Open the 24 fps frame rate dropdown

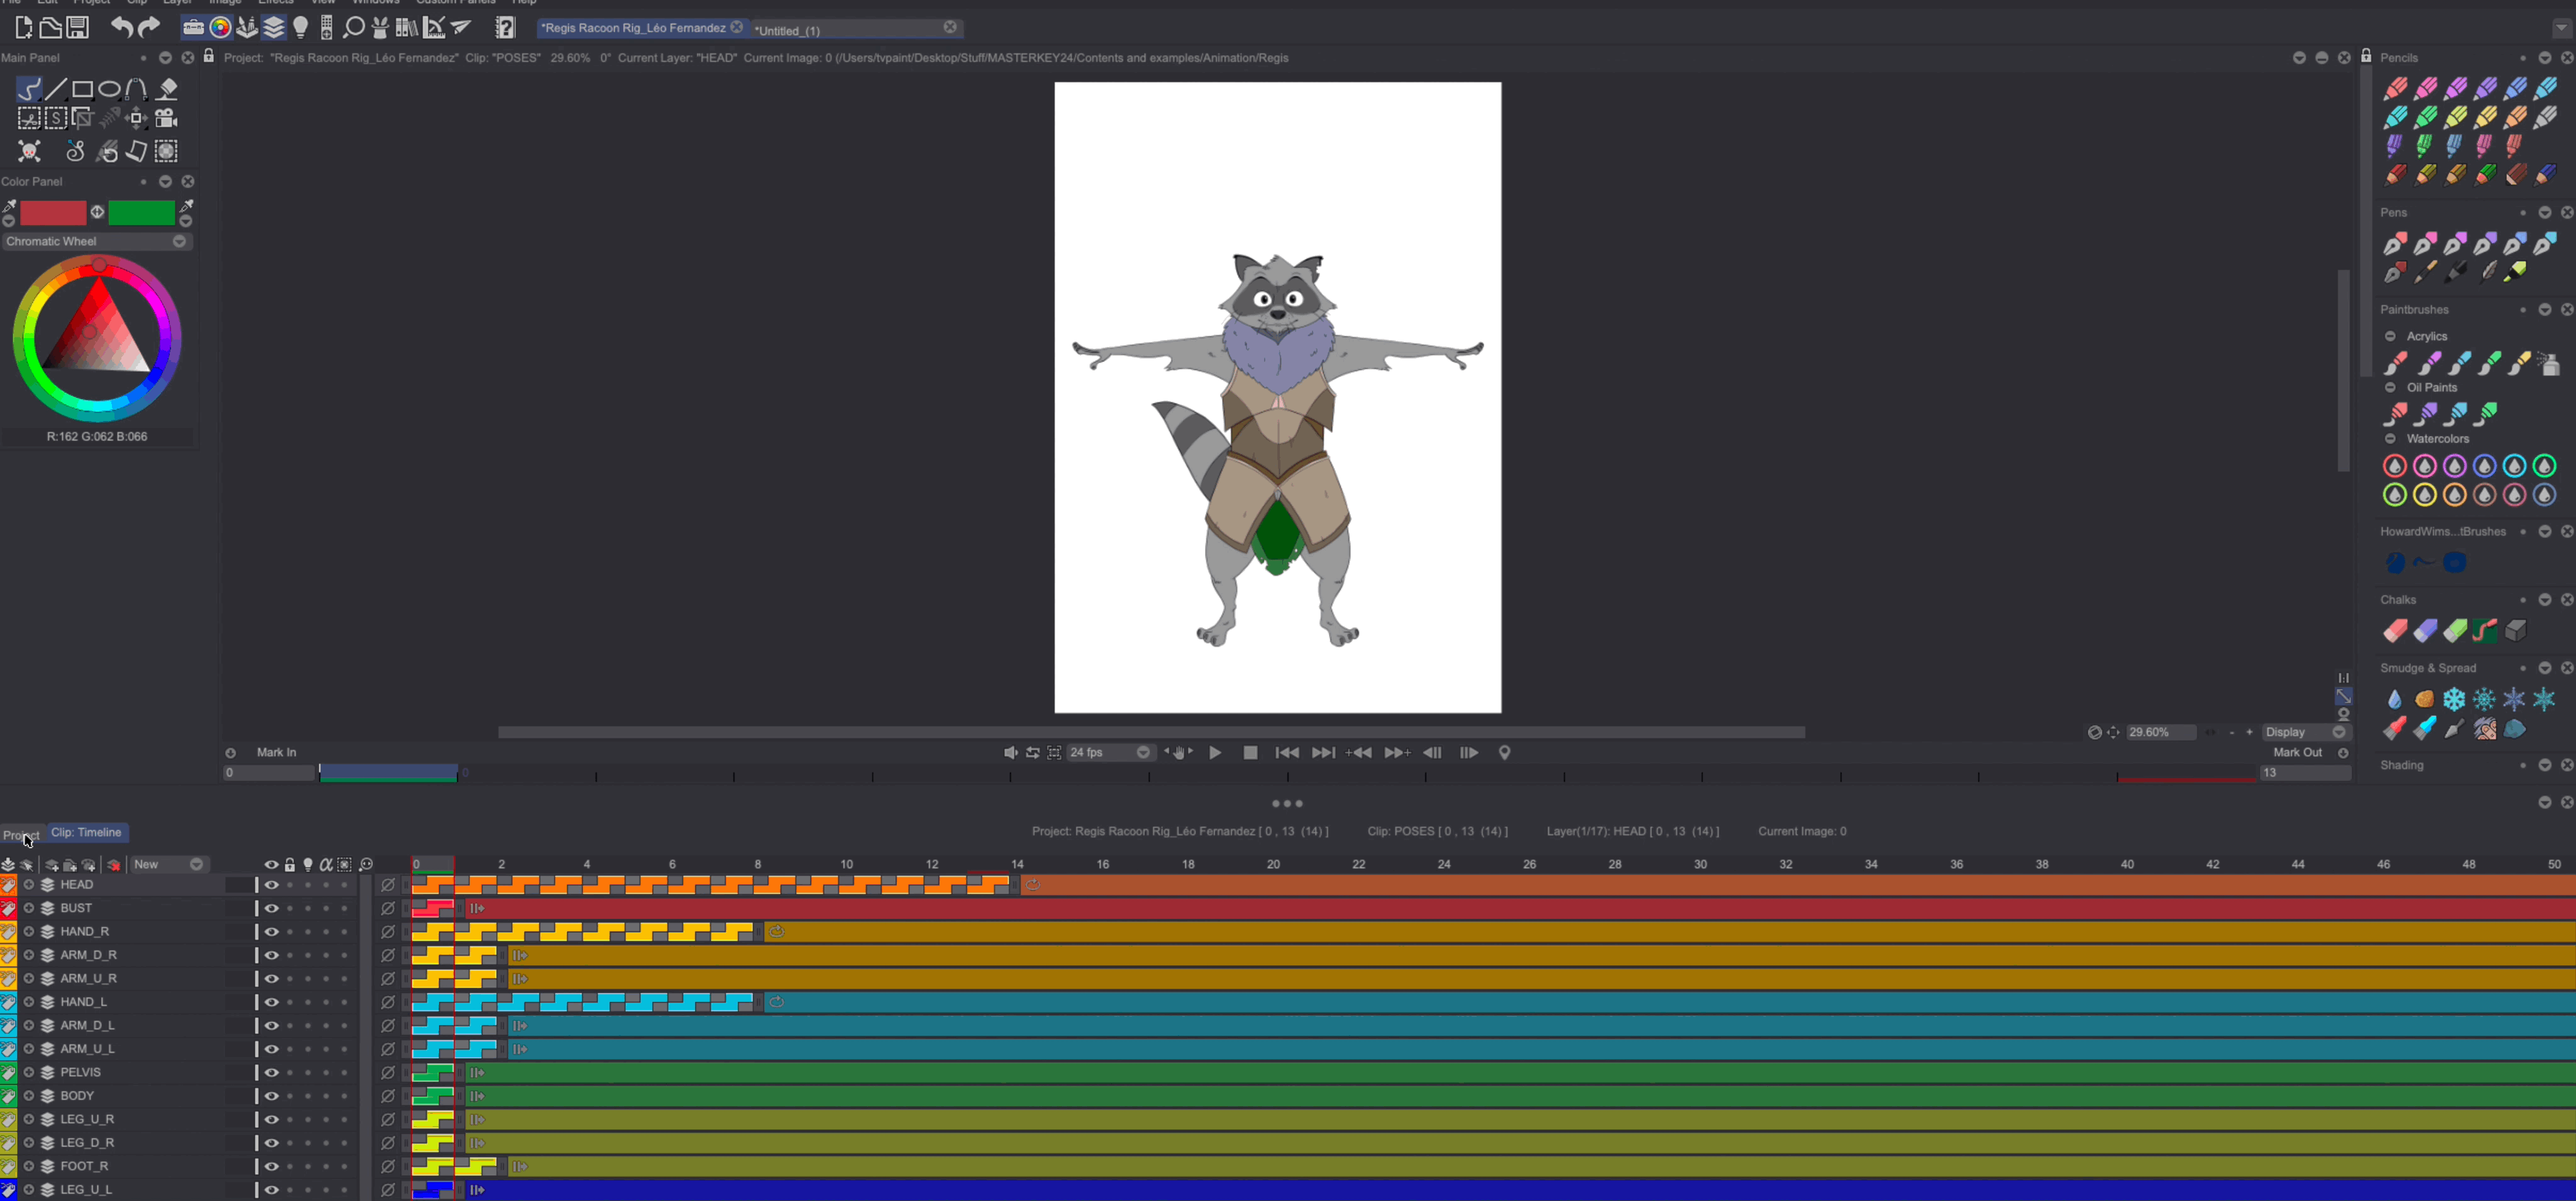1143,752
